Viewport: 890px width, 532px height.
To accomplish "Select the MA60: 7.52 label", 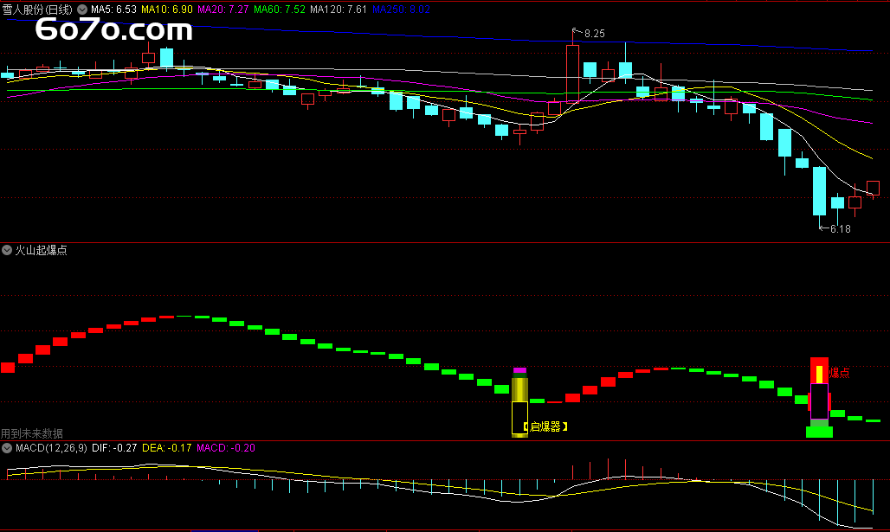I will [280, 10].
